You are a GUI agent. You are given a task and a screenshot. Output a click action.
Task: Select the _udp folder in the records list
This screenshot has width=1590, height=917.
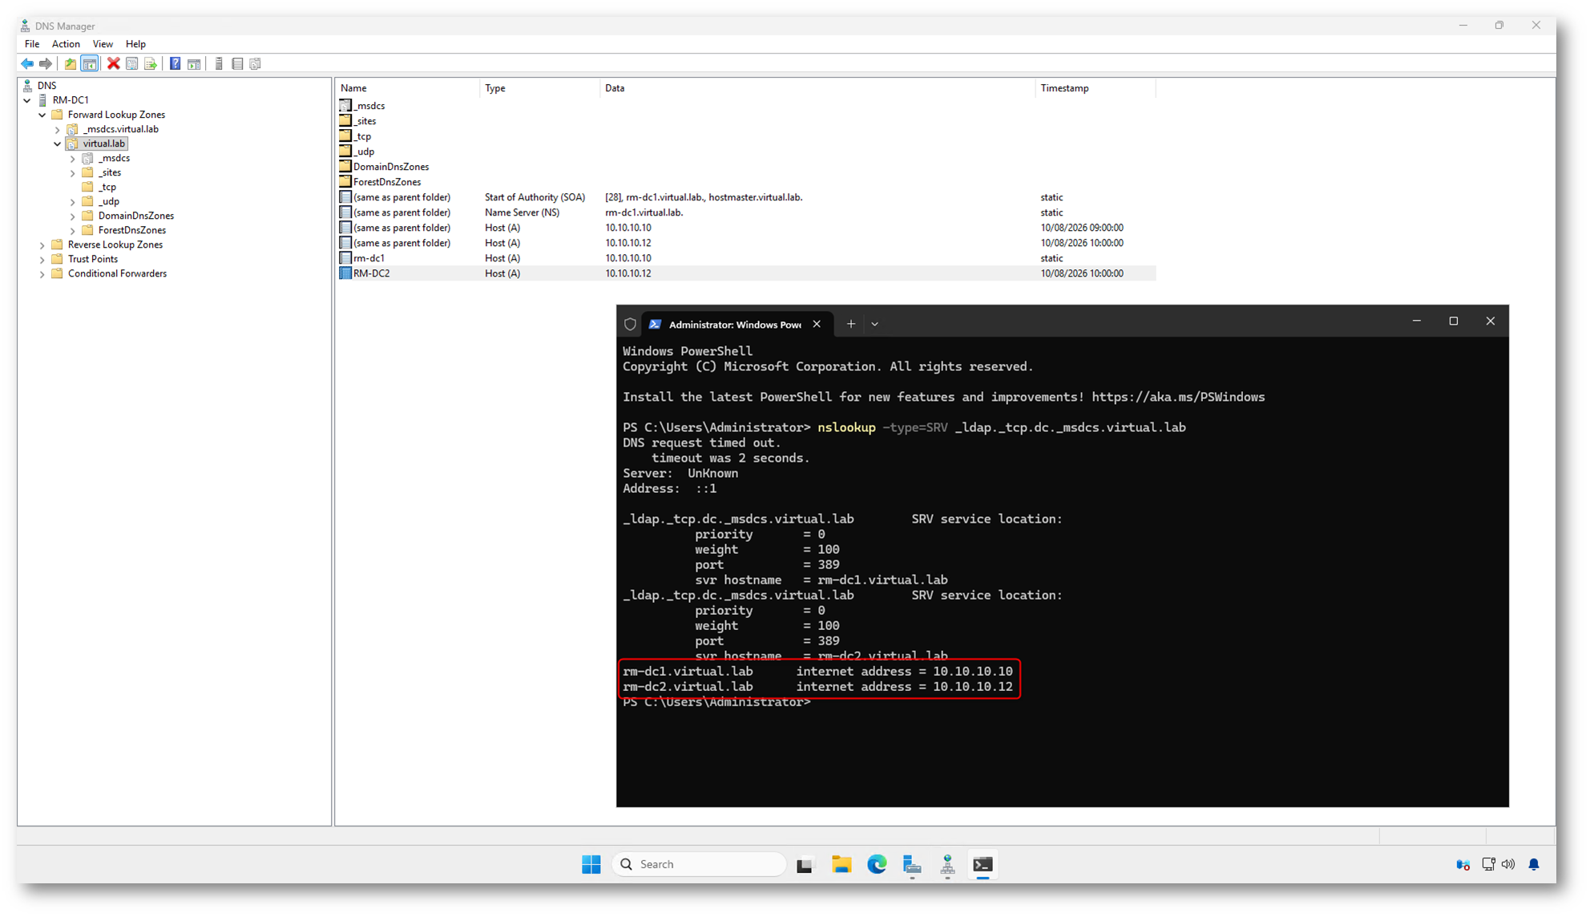coord(364,151)
